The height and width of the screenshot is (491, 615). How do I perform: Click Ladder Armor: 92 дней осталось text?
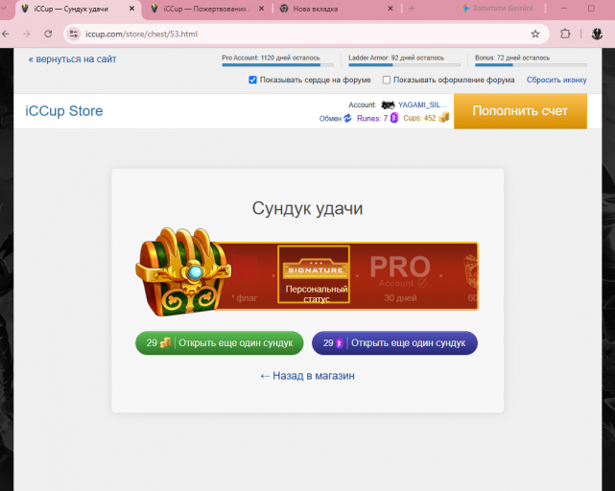point(396,58)
